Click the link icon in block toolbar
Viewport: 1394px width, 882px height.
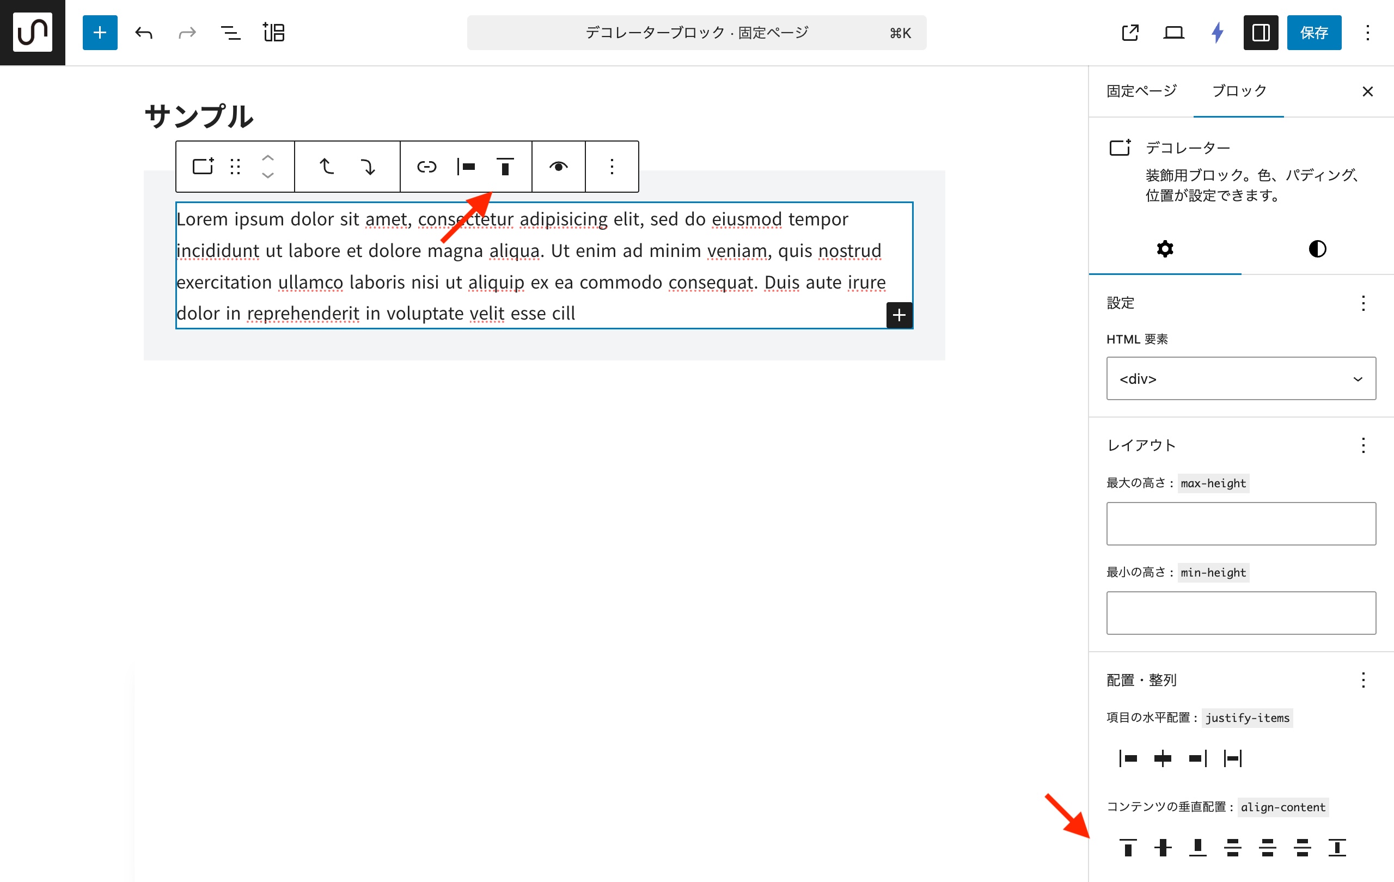[427, 167]
